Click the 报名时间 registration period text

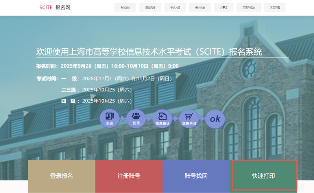pos(107,66)
